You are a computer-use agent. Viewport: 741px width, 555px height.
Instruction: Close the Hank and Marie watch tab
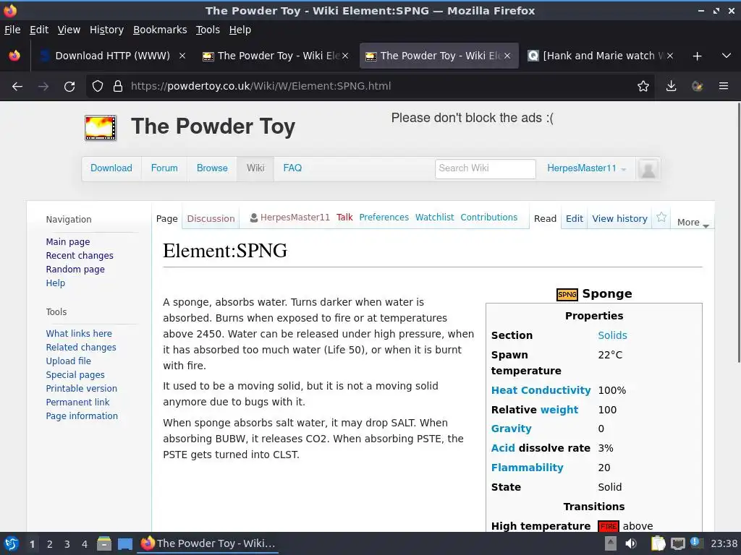669,56
